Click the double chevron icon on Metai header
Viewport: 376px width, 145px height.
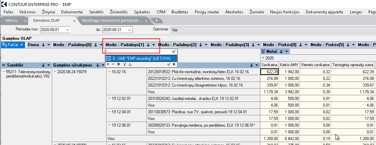[x=263, y=51]
